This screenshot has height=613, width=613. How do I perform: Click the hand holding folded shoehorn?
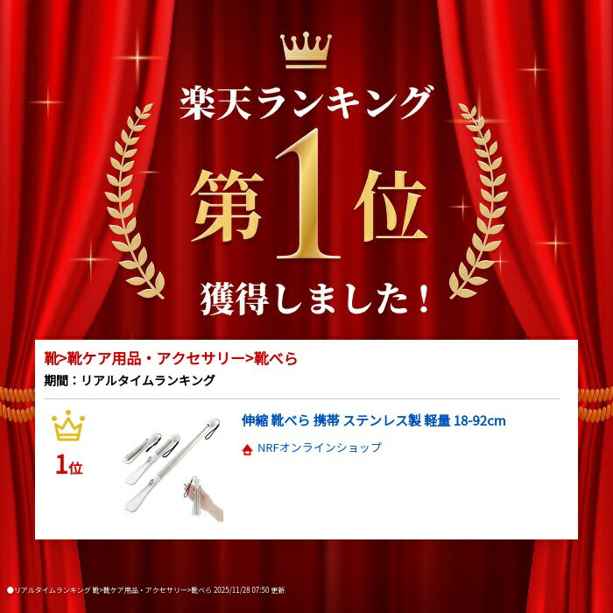point(203,498)
